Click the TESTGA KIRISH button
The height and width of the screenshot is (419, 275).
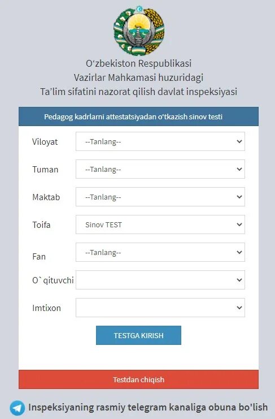pos(138,335)
